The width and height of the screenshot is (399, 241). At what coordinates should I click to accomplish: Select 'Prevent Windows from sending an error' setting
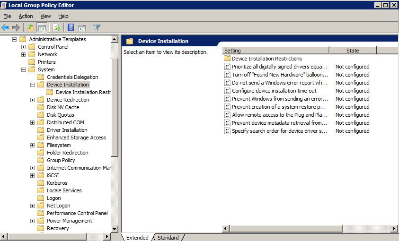coord(280,99)
